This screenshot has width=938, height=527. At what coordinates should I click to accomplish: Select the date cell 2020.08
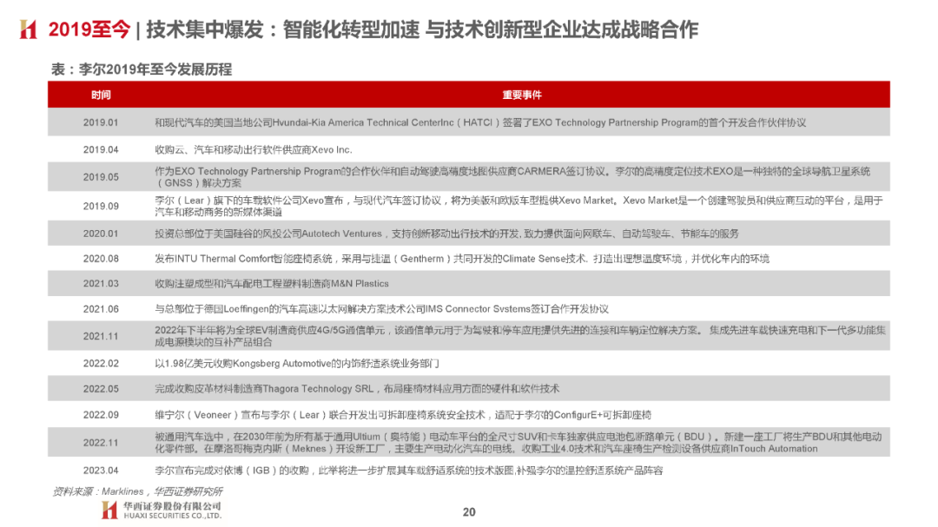(101, 259)
